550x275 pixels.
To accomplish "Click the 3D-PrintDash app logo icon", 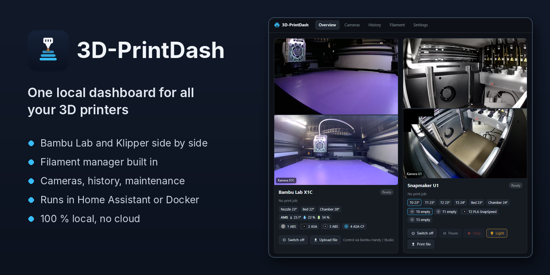I will coord(48,51).
